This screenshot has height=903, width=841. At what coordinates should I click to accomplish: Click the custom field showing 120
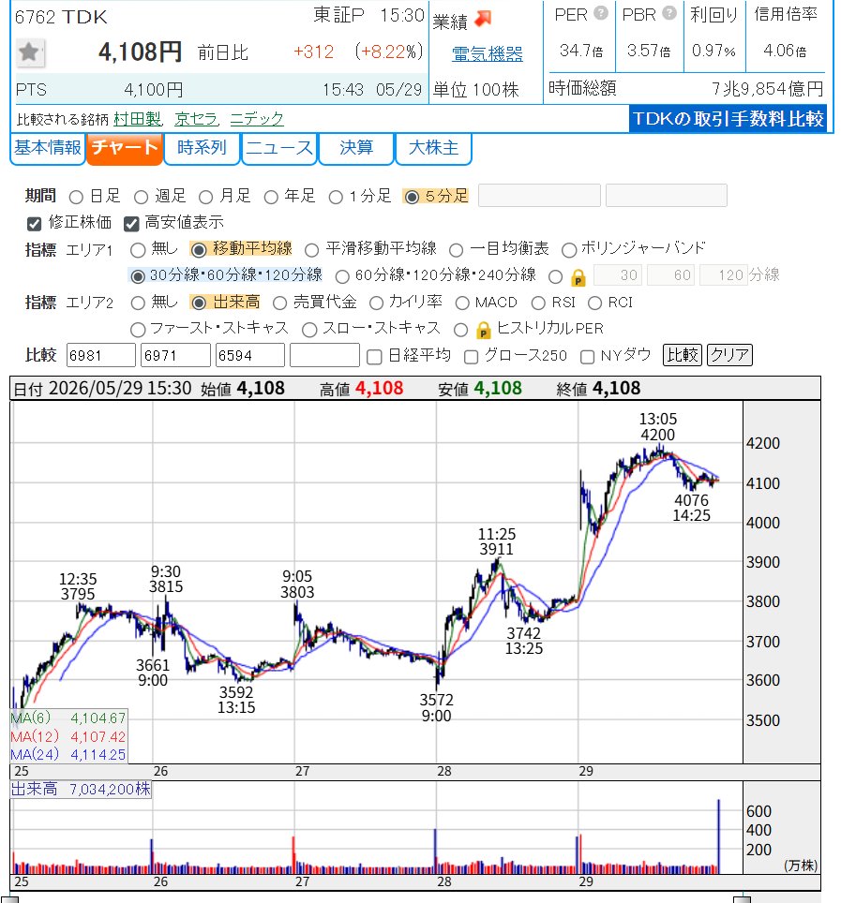[x=724, y=275]
